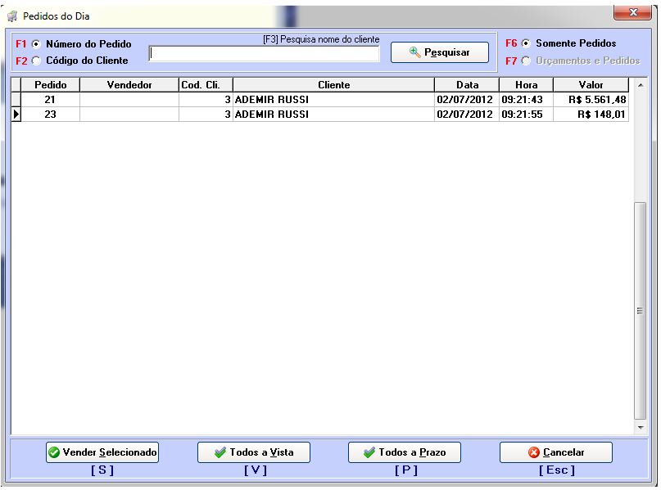This screenshot has height=490, width=661.
Task: Click the value R$ 148,01
Action: [591, 115]
